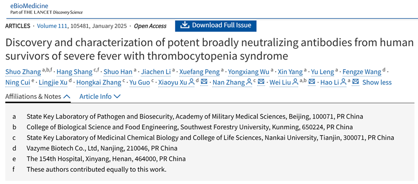Screen dimensions: 418x184
Task: Click the person icon next to Wei Liu
Action: coord(295,83)
